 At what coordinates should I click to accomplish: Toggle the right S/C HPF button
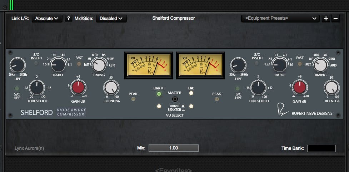coord(238,88)
